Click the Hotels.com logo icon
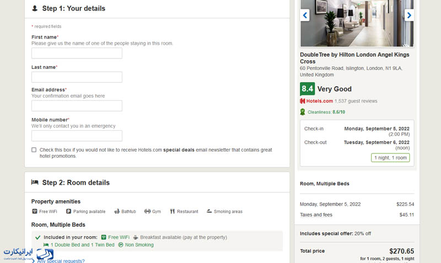 point(302,101)
